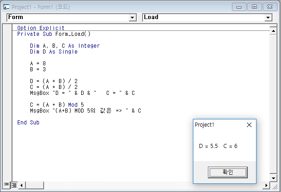Open the Form object dropdown arrow
Viewport: 281px width, 192px height.
tap(133, 18)
